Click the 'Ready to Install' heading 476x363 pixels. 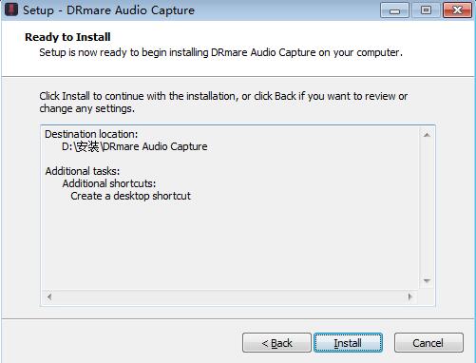[x=67, y=37]
